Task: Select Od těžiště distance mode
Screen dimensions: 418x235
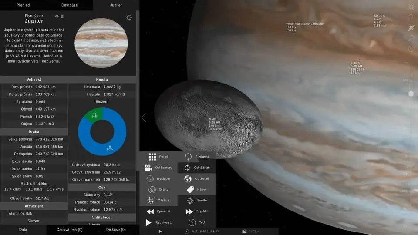Action: click(x=197, y=168)
